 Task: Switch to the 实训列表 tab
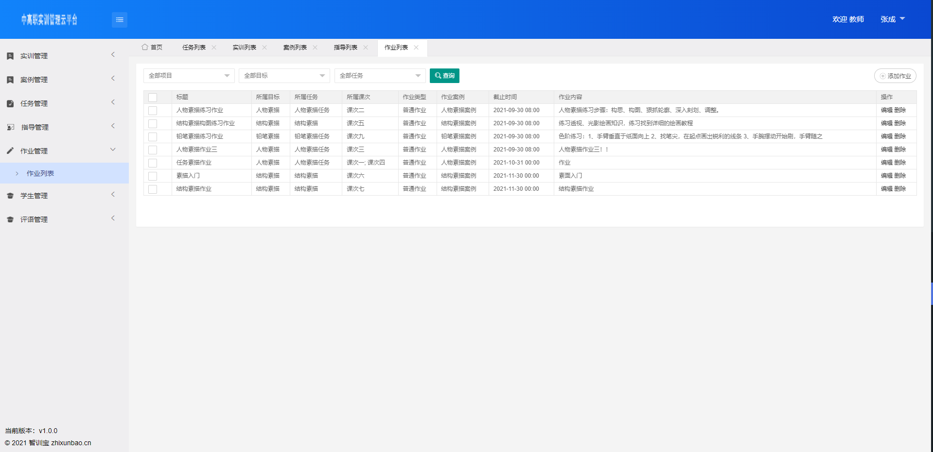[244, 48]
